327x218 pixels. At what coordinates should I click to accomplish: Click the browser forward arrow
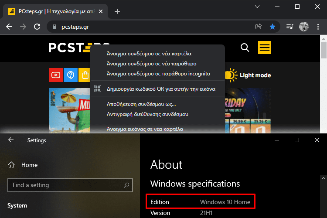point(23,27)
